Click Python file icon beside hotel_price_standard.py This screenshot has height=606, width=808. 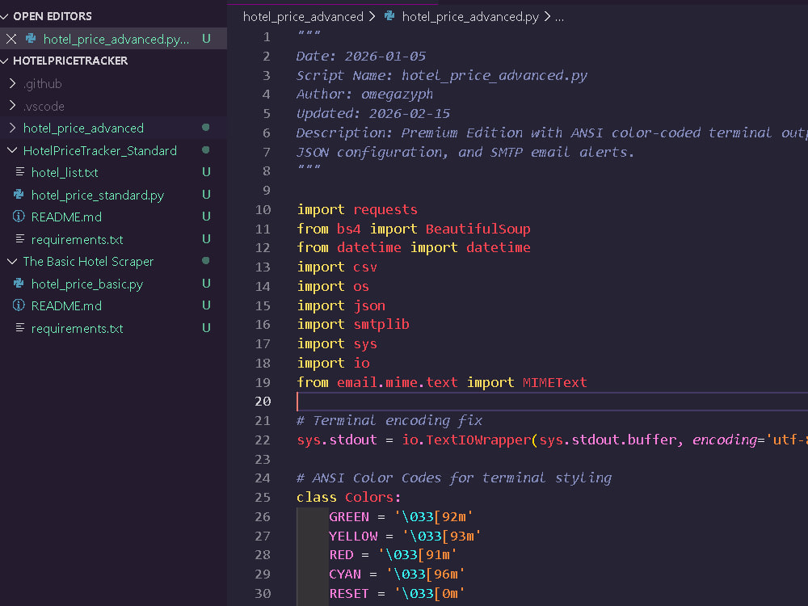click(x=19, y=195)
